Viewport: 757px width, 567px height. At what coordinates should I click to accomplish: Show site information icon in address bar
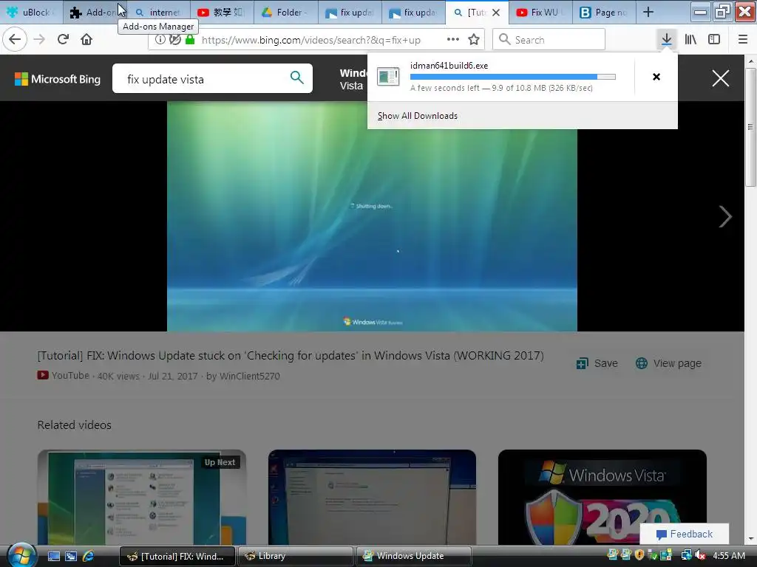tap(160, 40)
